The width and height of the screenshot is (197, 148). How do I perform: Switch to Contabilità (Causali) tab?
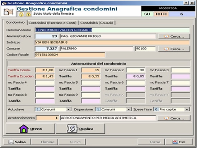tap(97, 23)
